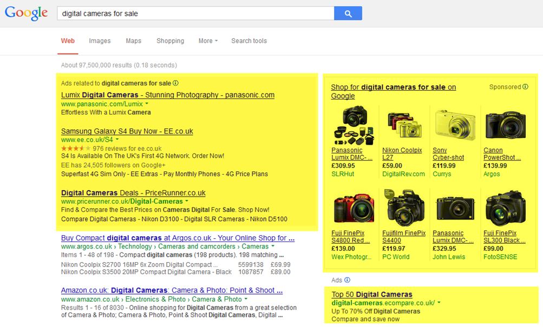Expand arrow after argos.co.uk Cameras breadcrumb

click(273, 246)
